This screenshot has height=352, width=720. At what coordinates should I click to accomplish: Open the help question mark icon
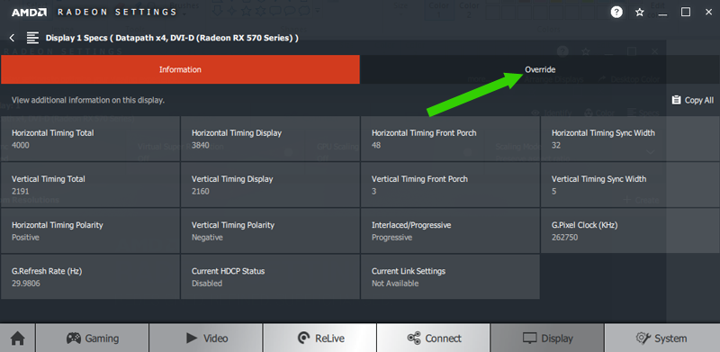[616, 12]
